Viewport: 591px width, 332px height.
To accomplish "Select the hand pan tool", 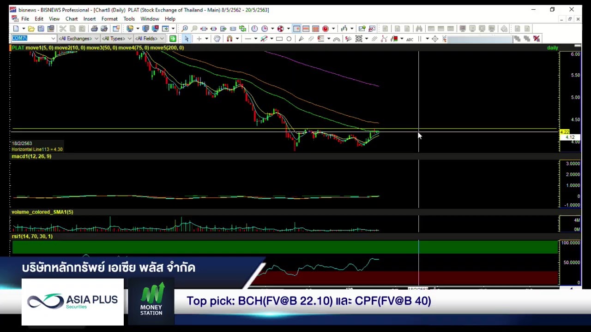I will [x=217, y=39].
